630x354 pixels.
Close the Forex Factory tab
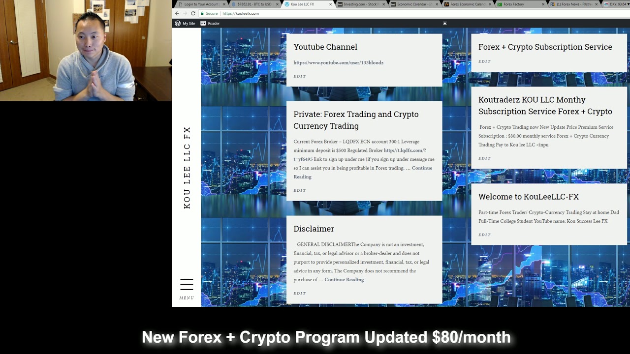[x=542, y=4]
